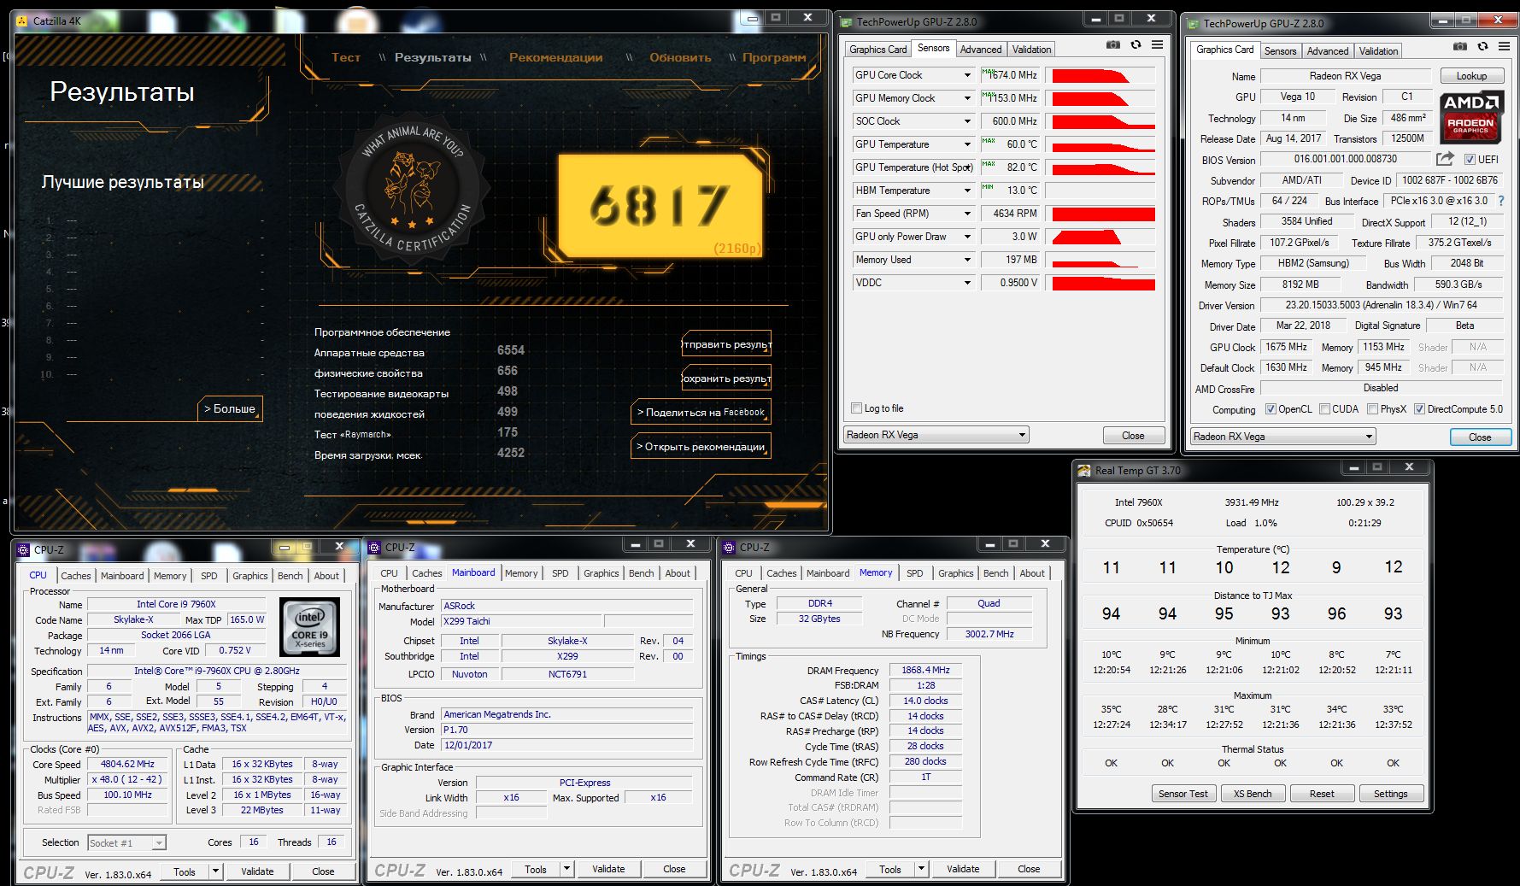
Task: Take a screenshot in GPU-Z Sensors window
Action: 1113,45
